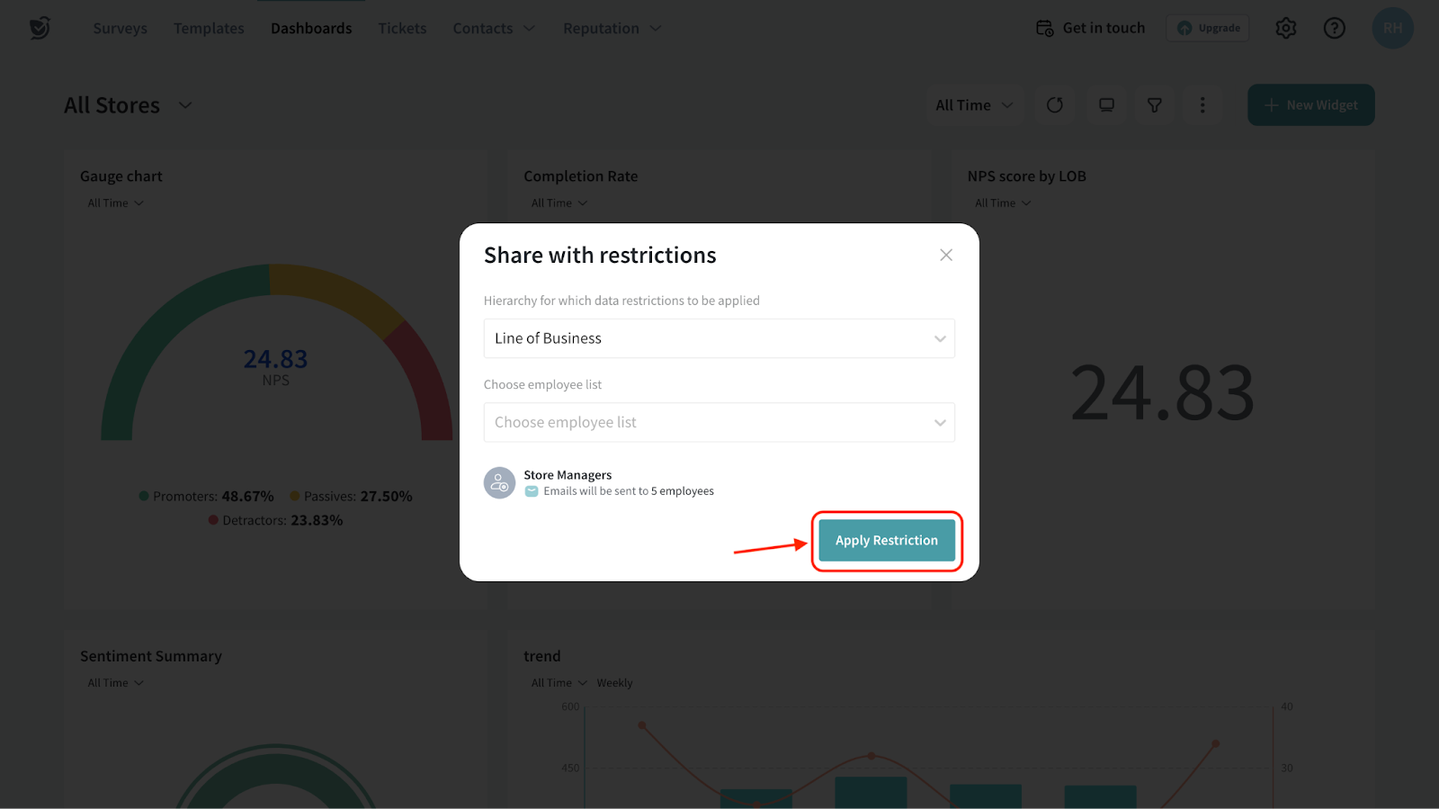The image size is (1439, 809).
Task: Click the New Widget button
Action: 1310,105
